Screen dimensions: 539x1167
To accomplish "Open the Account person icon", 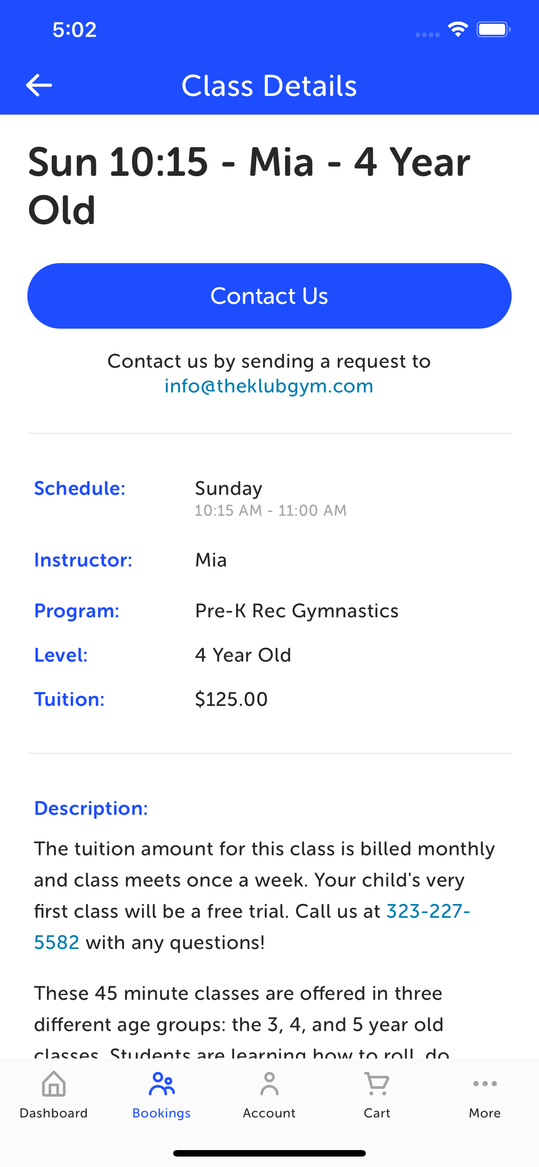I will (269, 1084).
